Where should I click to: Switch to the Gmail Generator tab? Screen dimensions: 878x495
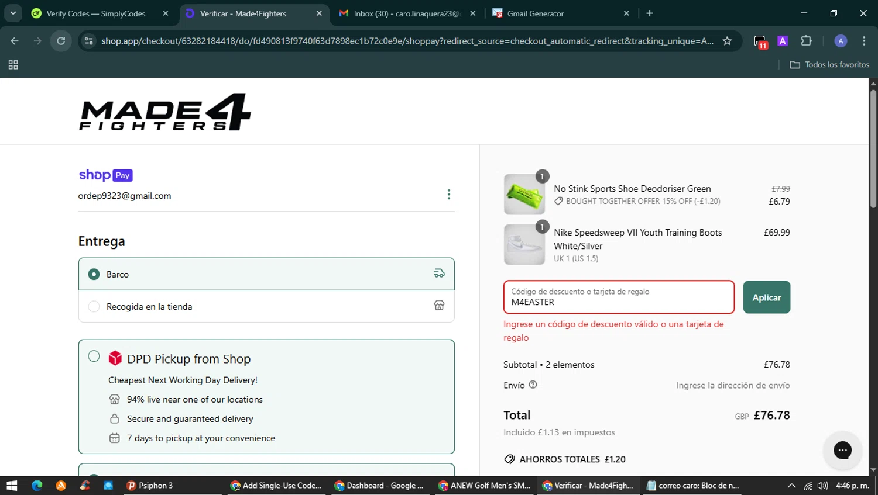[561, 13]
